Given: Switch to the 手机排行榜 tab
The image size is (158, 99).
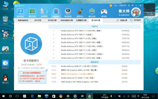Looking at the screenshot, I should [x=52, y=20].
